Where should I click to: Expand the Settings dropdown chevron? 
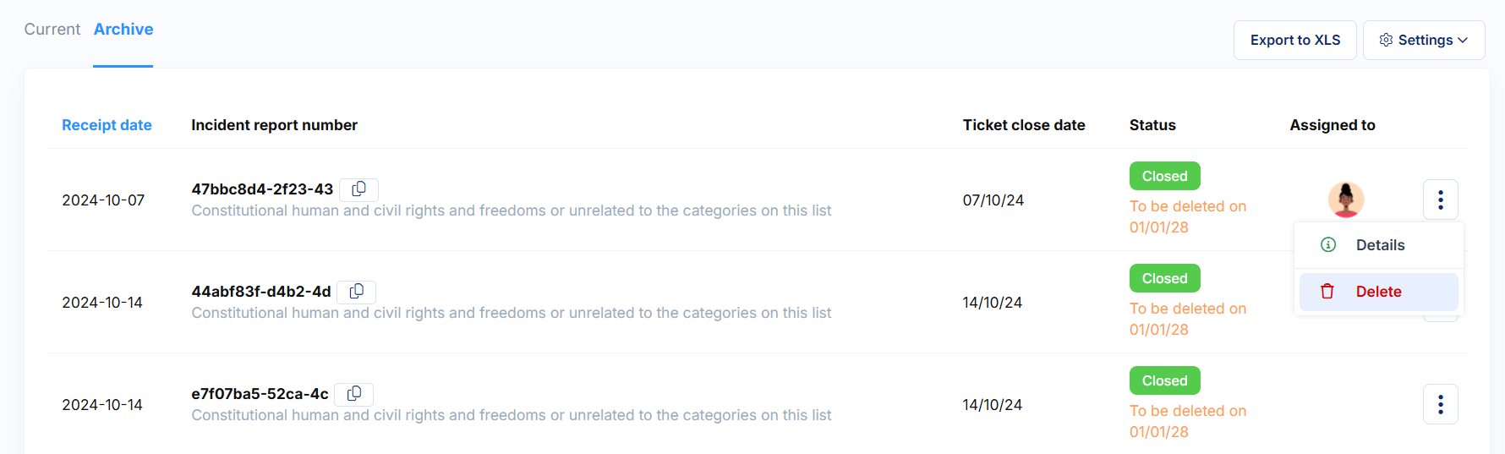(x=1463, y=40)
